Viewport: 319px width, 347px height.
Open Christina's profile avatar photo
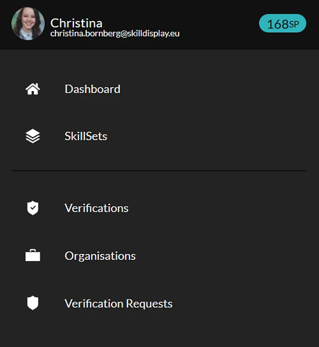[x=28, y=24]
